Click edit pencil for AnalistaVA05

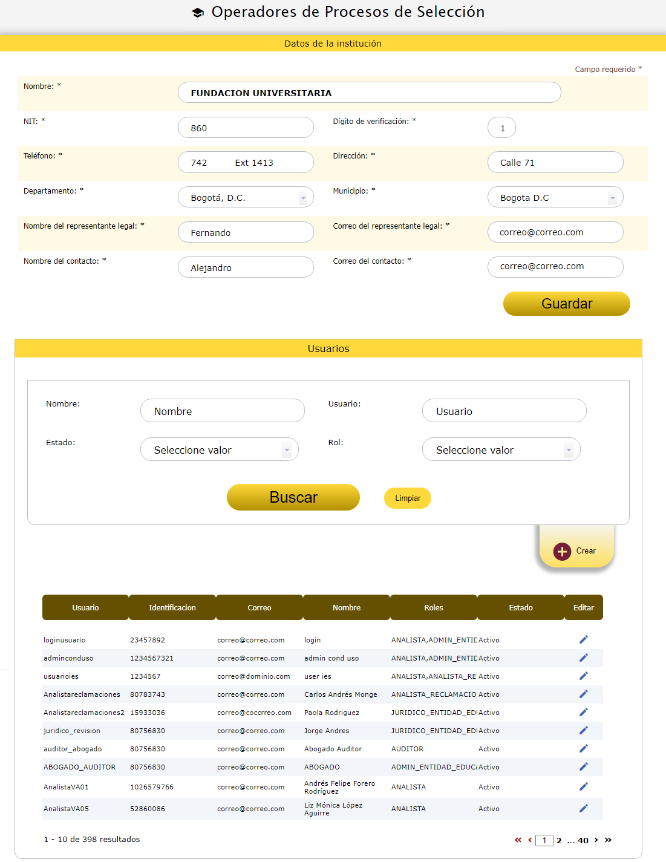(583, 808)
